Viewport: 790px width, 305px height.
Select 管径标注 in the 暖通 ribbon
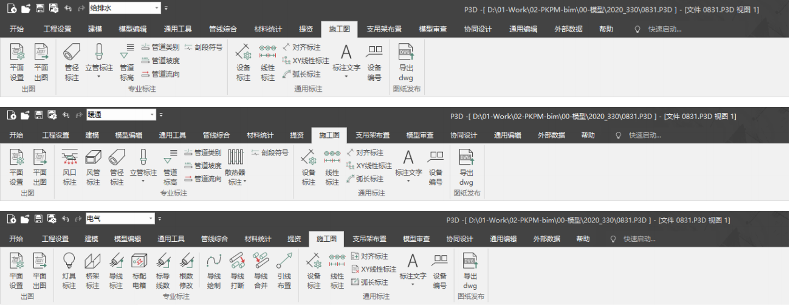coord(117,167)
